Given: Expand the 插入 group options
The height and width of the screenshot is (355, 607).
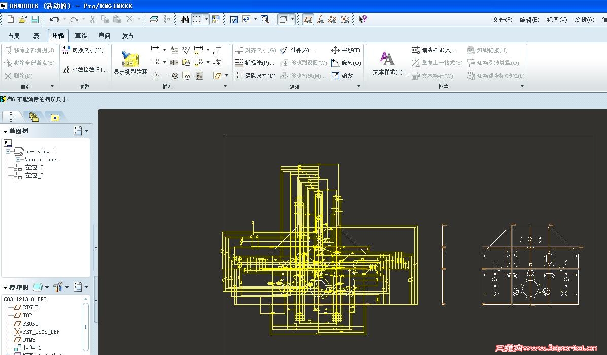Looking at the screenshot, I should point(225,86).
